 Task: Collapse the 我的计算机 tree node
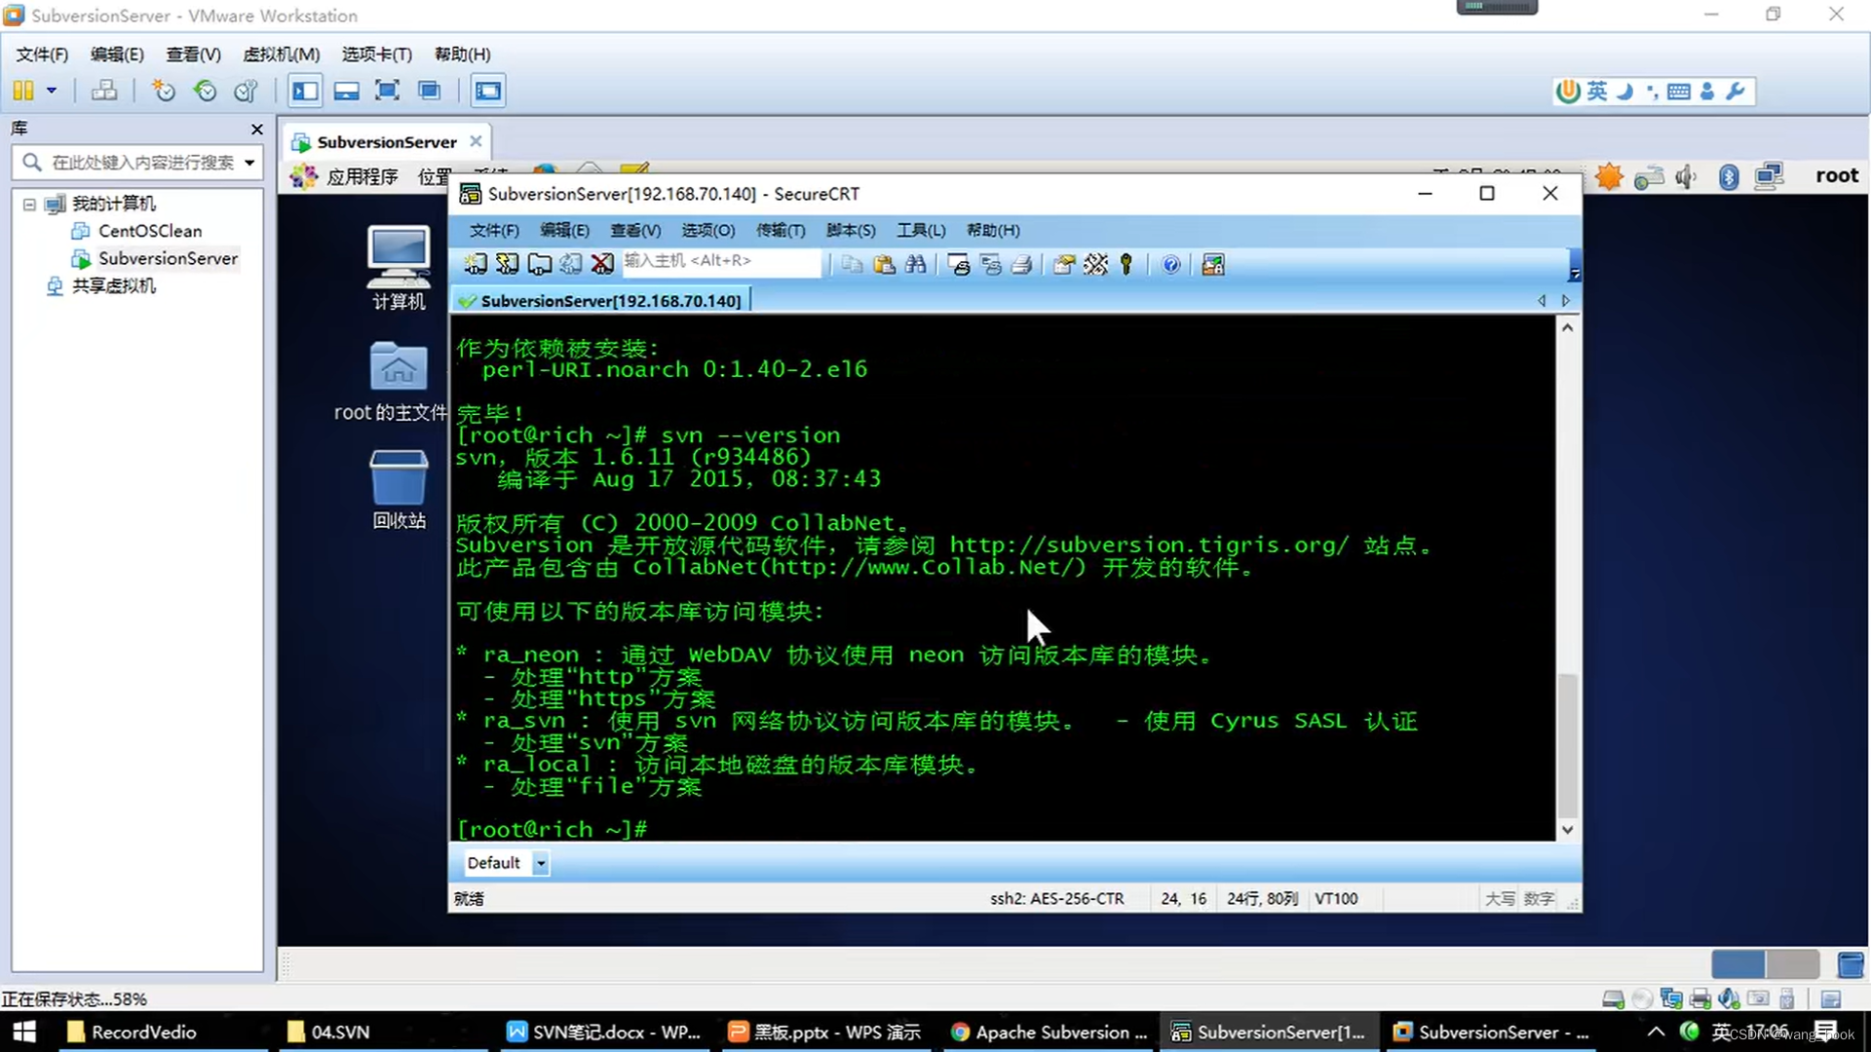click(29, 204)
